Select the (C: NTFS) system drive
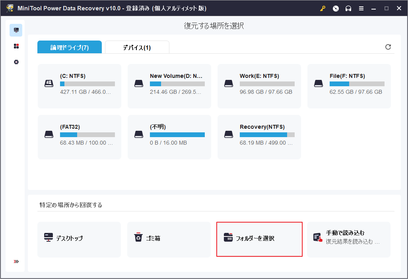Screen dimensions: 408x279 coord(80,86)
